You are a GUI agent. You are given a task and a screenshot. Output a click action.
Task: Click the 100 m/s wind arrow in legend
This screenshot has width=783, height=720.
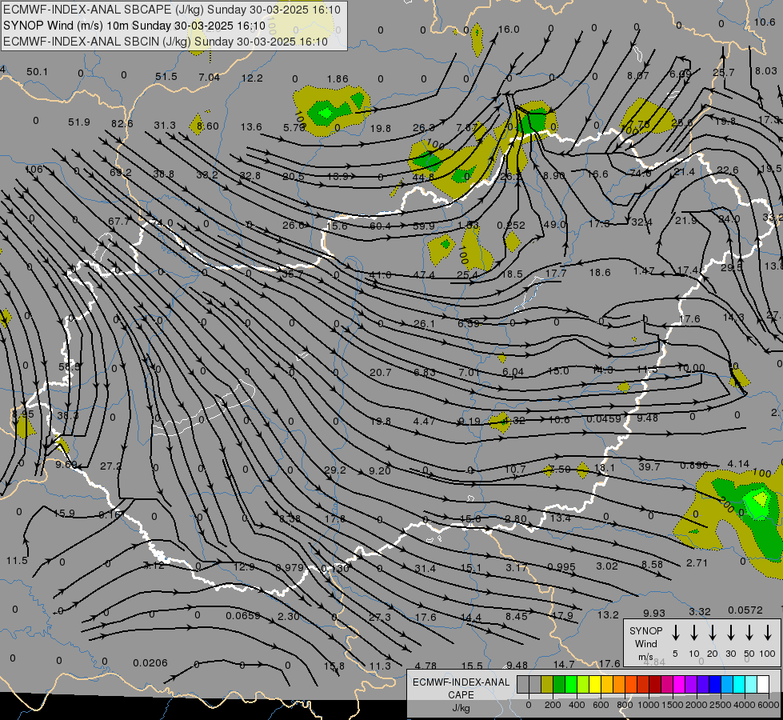(768, 633)
